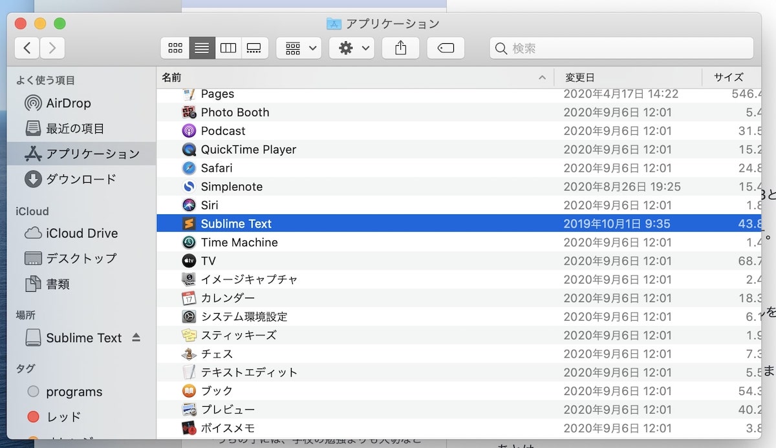Select the テキストエディット app icon
Viewport: 776px width, 448px height.
point(189,372)
